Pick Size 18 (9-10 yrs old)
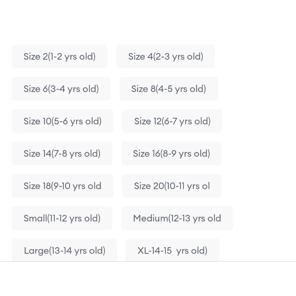The height and width of the screenshot is (296, 296). point(63,186)
